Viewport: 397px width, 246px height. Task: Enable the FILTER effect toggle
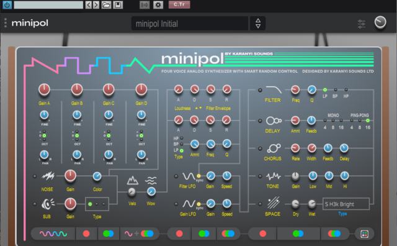pos(260,90)
